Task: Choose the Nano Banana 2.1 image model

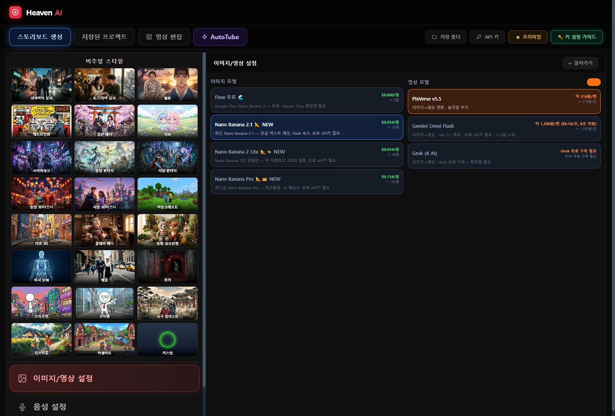Action: [307, 127]
